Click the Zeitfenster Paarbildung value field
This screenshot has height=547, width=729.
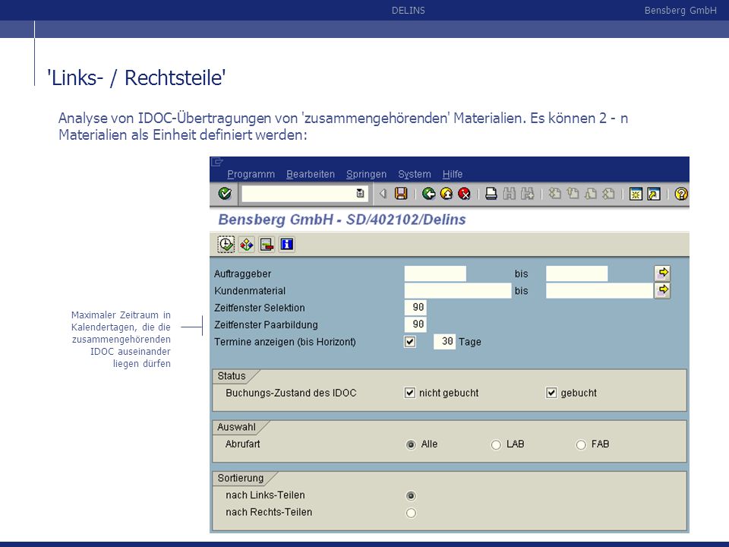[x=415, y=324]
